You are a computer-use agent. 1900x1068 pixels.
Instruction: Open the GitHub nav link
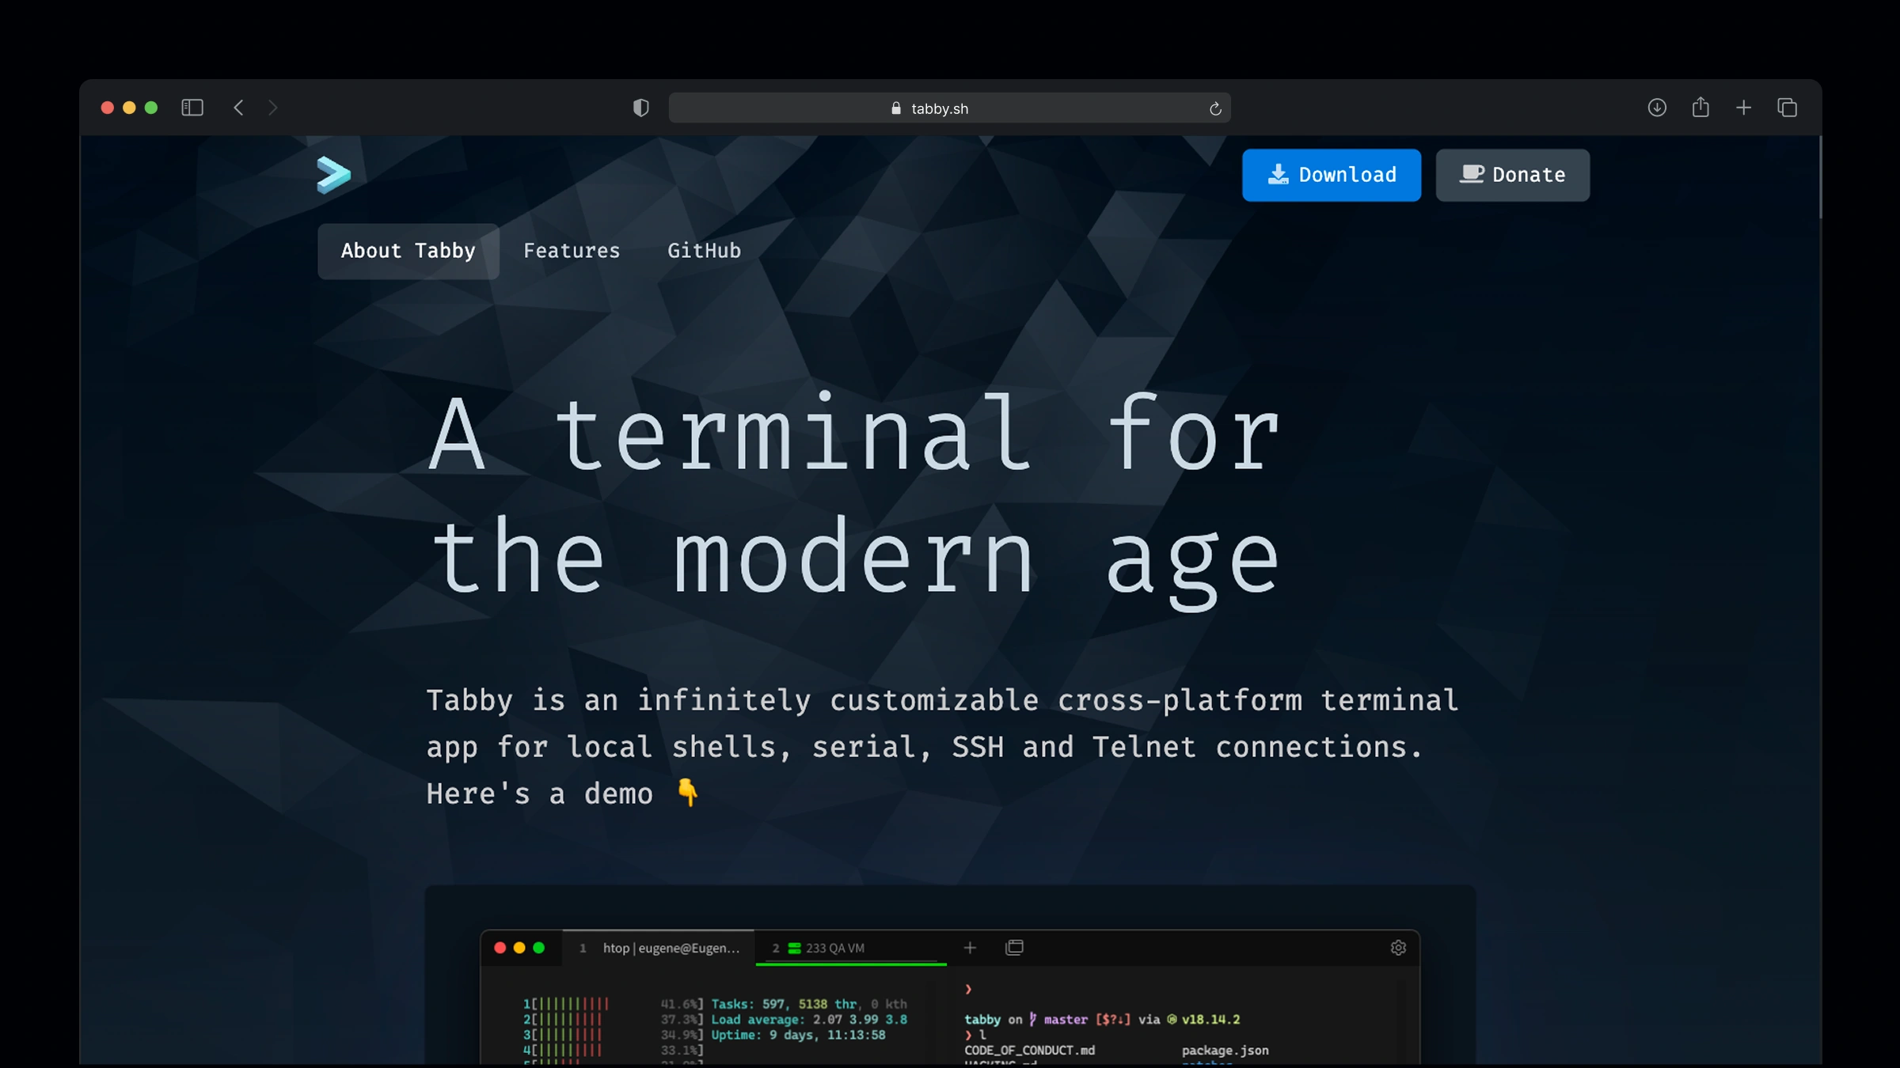[704, 251]
